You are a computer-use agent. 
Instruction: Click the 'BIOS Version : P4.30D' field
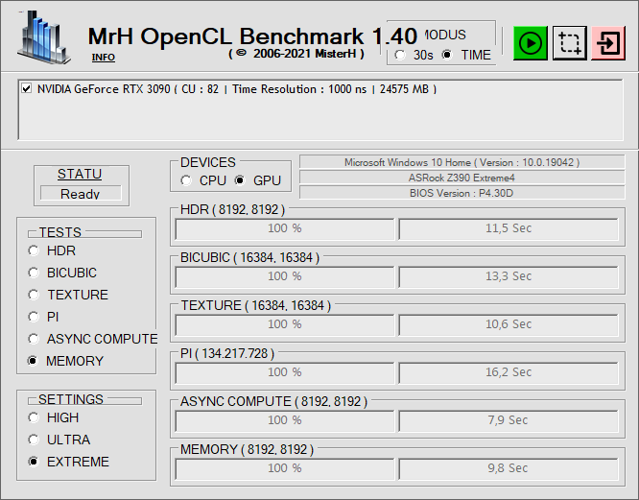(461, 193)
